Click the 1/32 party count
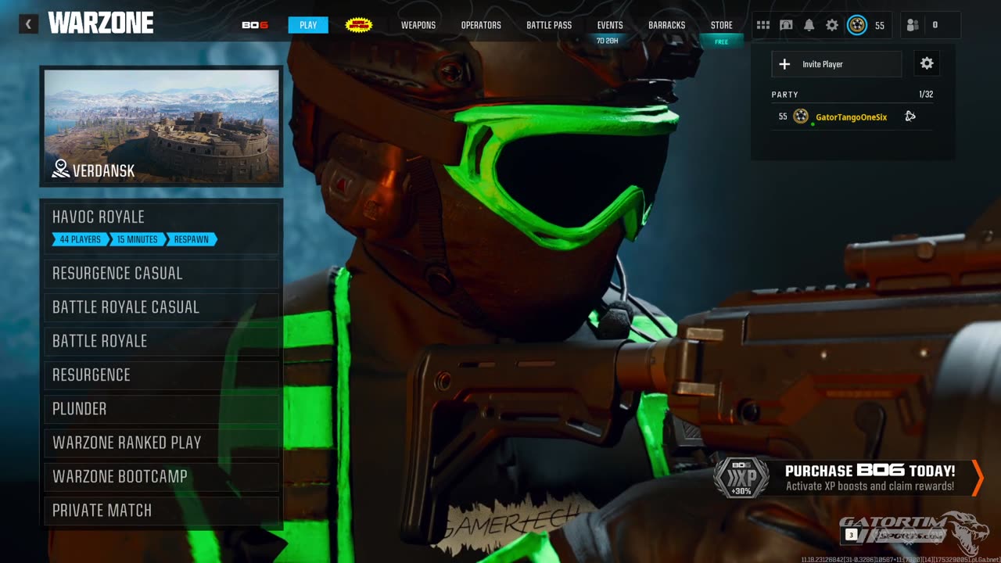Screen dimensions: 1001x563 pos(926,95)
